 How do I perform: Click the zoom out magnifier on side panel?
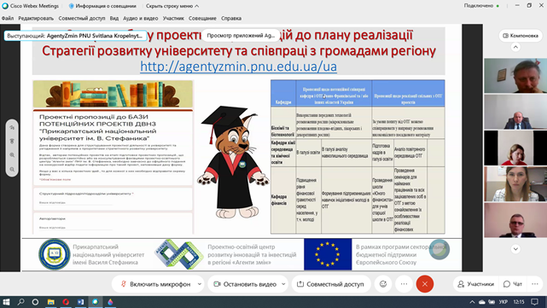(12, 169)
